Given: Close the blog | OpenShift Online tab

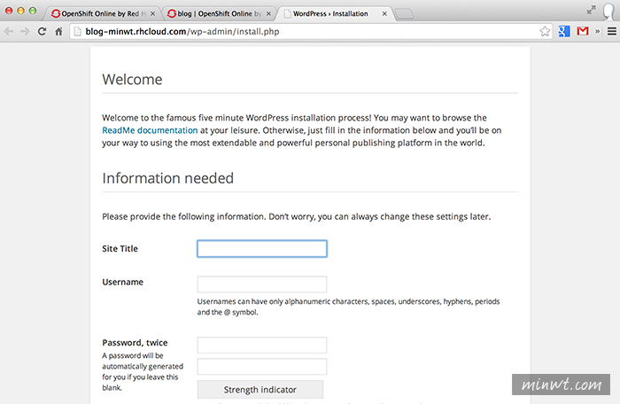Looking at the screenshot, I should pyautogui.click(x=268, y=14).
